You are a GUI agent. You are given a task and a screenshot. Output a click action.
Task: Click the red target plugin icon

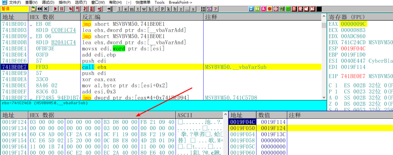click(275, 9)
